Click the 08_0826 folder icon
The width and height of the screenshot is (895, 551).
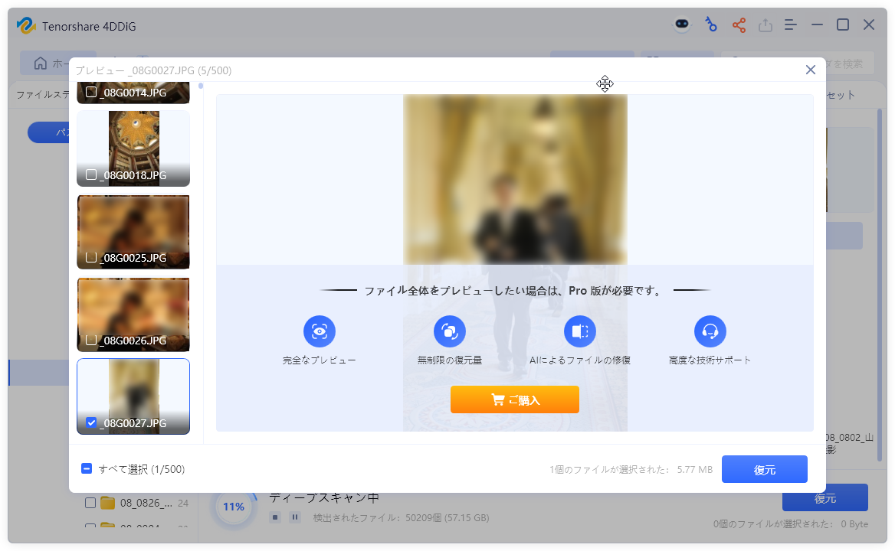click(108, 503)
